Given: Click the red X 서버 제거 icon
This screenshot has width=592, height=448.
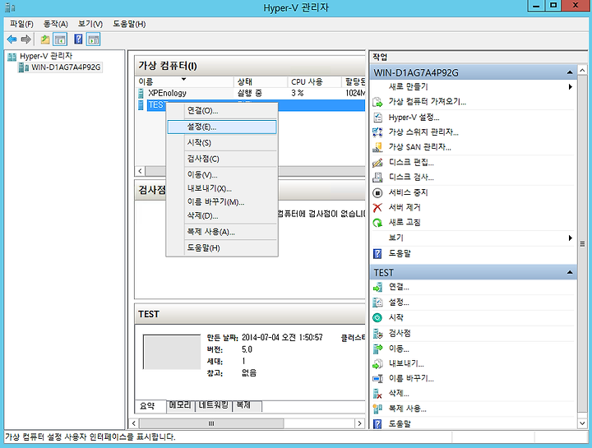Looking at the screenshot, I should click(377, 207).
